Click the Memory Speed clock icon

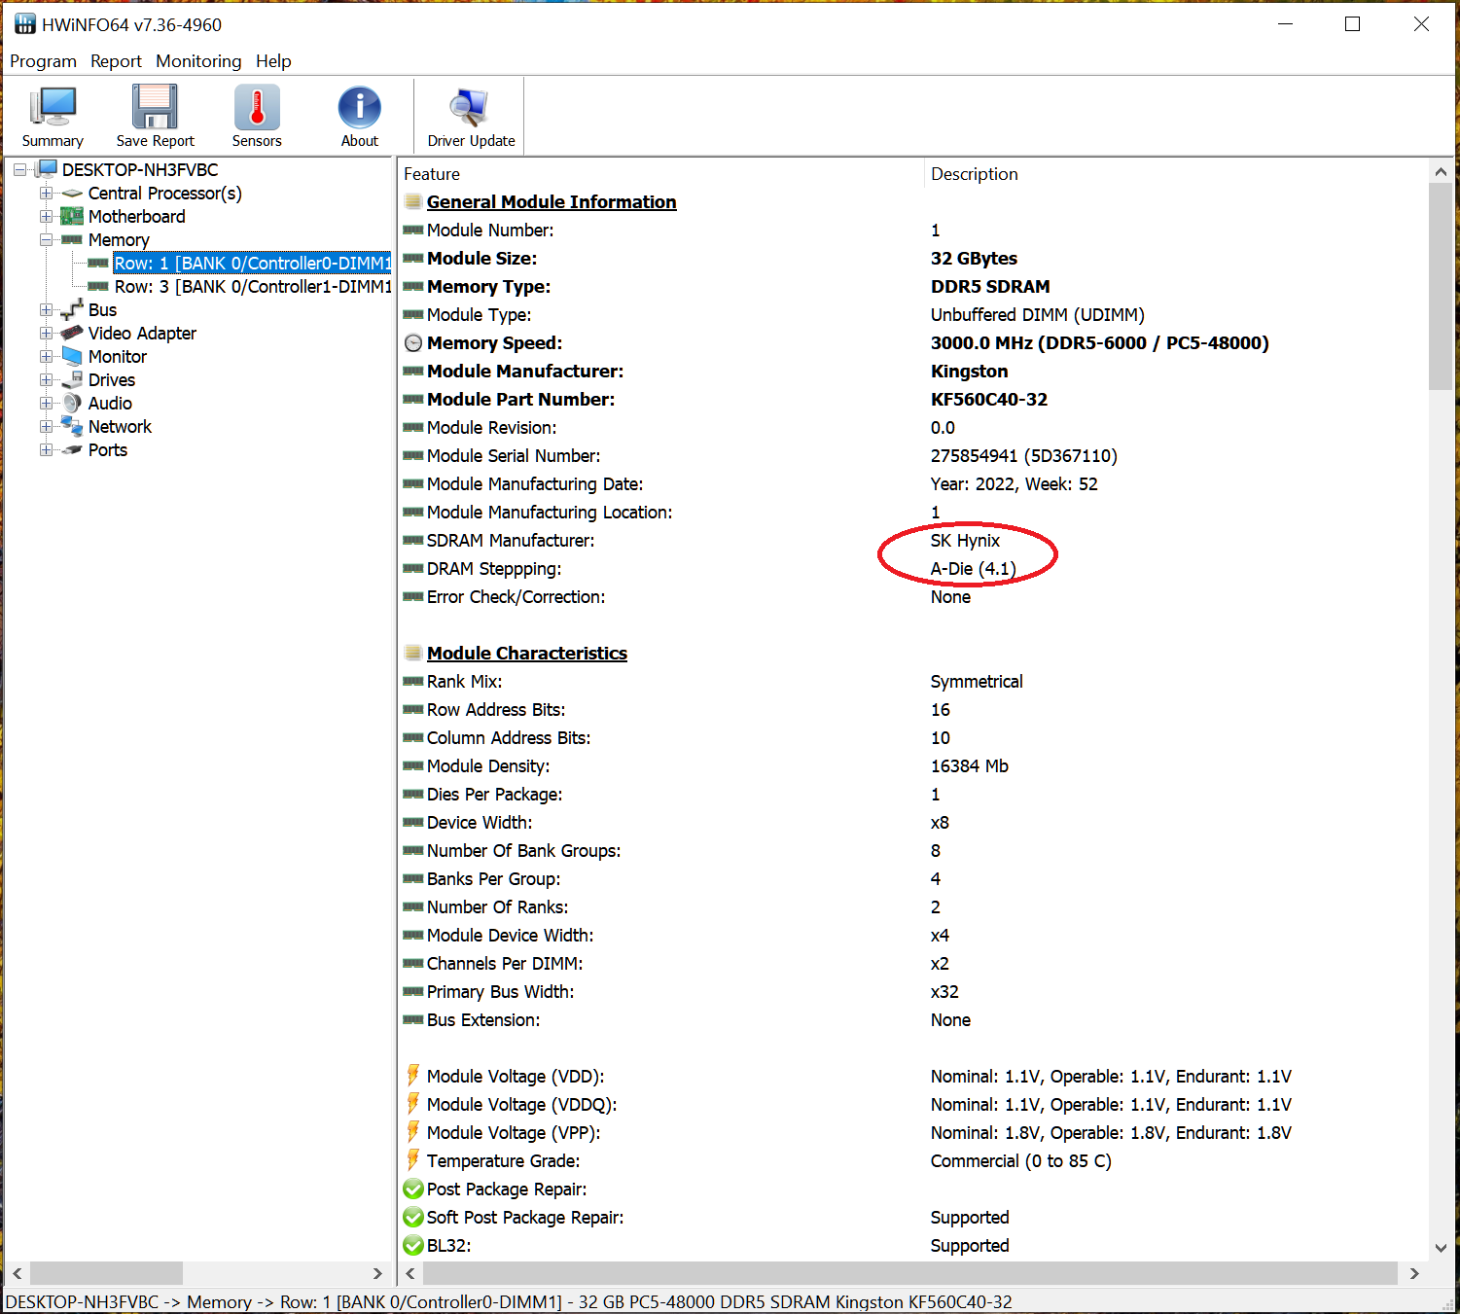pyautogui.click(x=413, y=343)
